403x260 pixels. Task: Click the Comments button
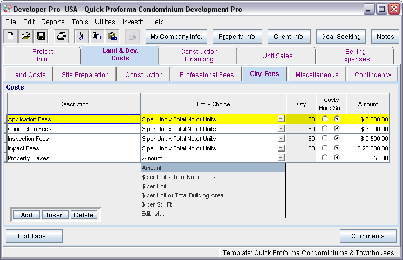point(368,236)
